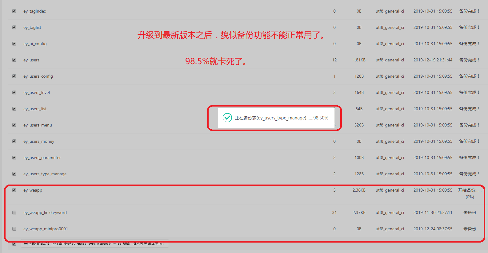Click the ey_weapp_minipro0001 table name
488x253 pixels.
coord(46,229)
